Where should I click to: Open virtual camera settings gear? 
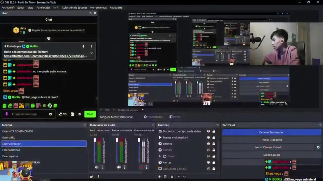point(318,147)
